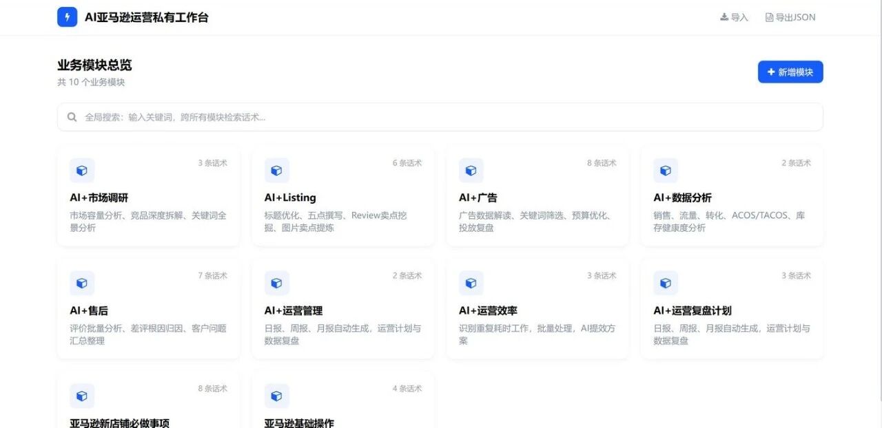Click 3 条话术 on the AI+运营效率 card

pos(602,275)
